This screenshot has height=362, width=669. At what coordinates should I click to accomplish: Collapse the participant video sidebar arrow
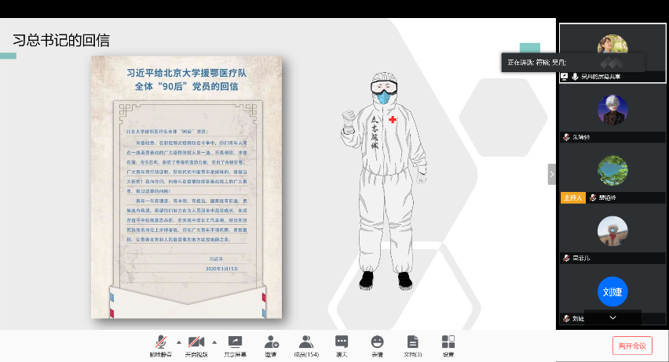tap(552, 174)
